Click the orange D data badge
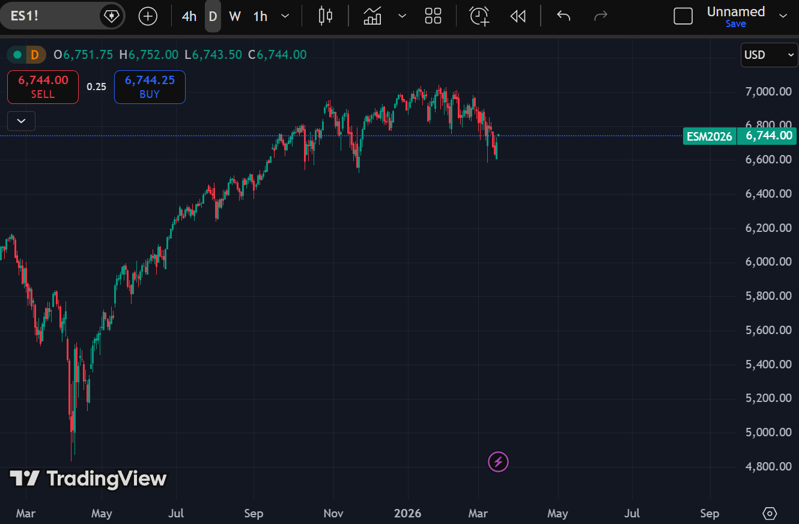 point(35,55)
